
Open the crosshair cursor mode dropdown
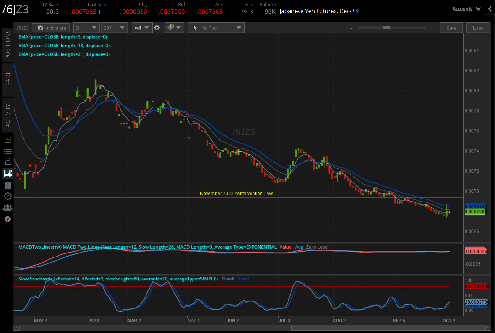tap(174, 28)
